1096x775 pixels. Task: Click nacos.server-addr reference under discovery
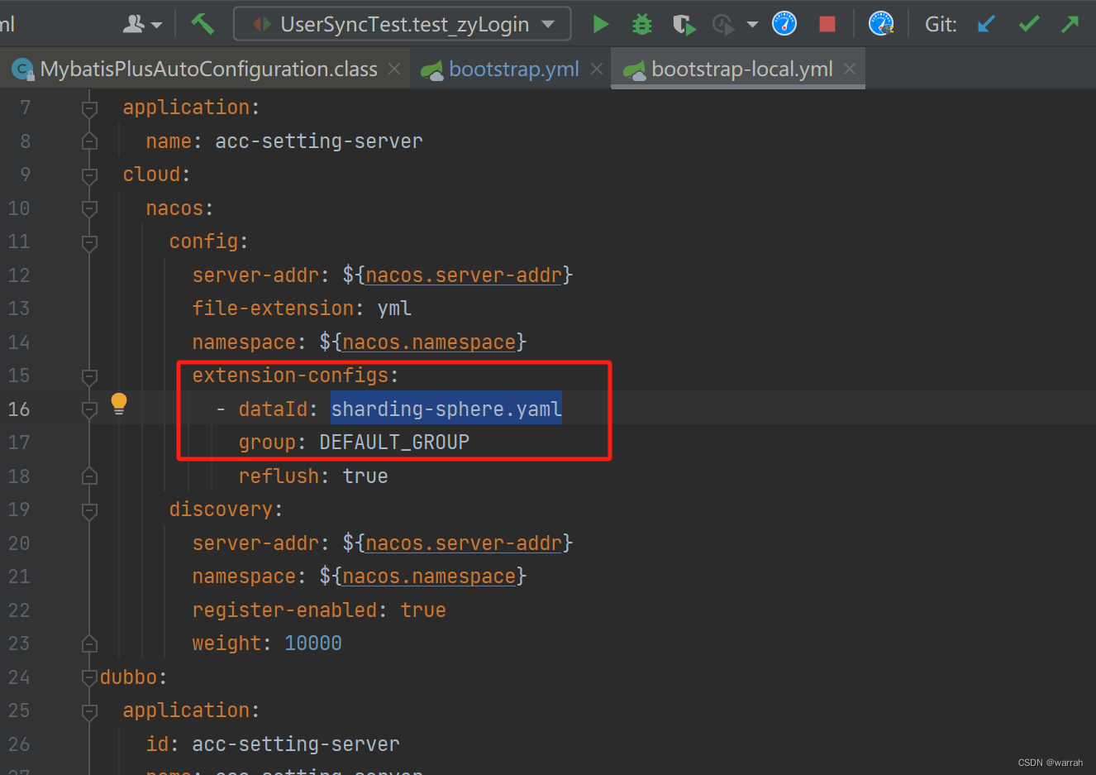click(x=464, y=543)
